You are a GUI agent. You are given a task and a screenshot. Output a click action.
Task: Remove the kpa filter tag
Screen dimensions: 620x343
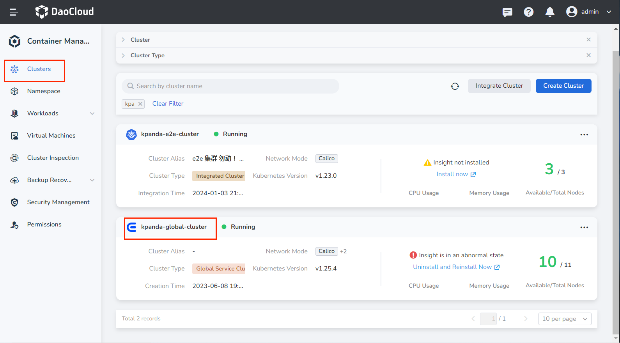[140, 104]
